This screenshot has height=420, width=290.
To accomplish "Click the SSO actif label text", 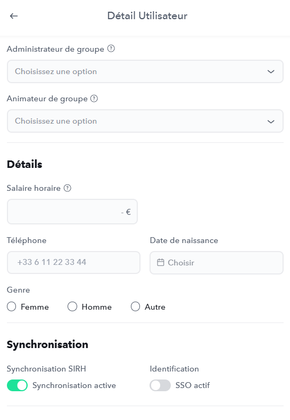I will 193,385.
